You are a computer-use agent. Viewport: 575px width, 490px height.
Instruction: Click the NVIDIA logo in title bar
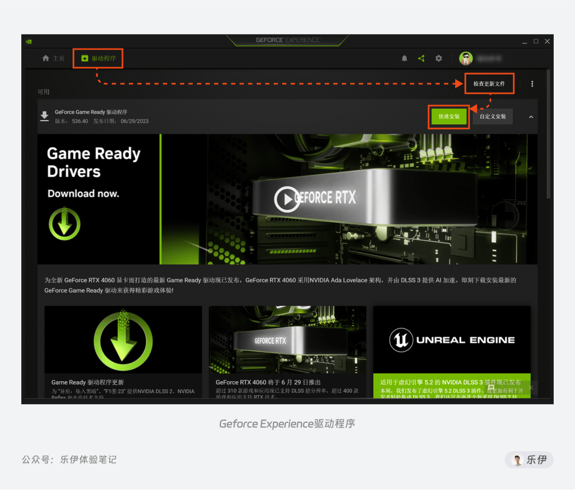click(29, 42)
